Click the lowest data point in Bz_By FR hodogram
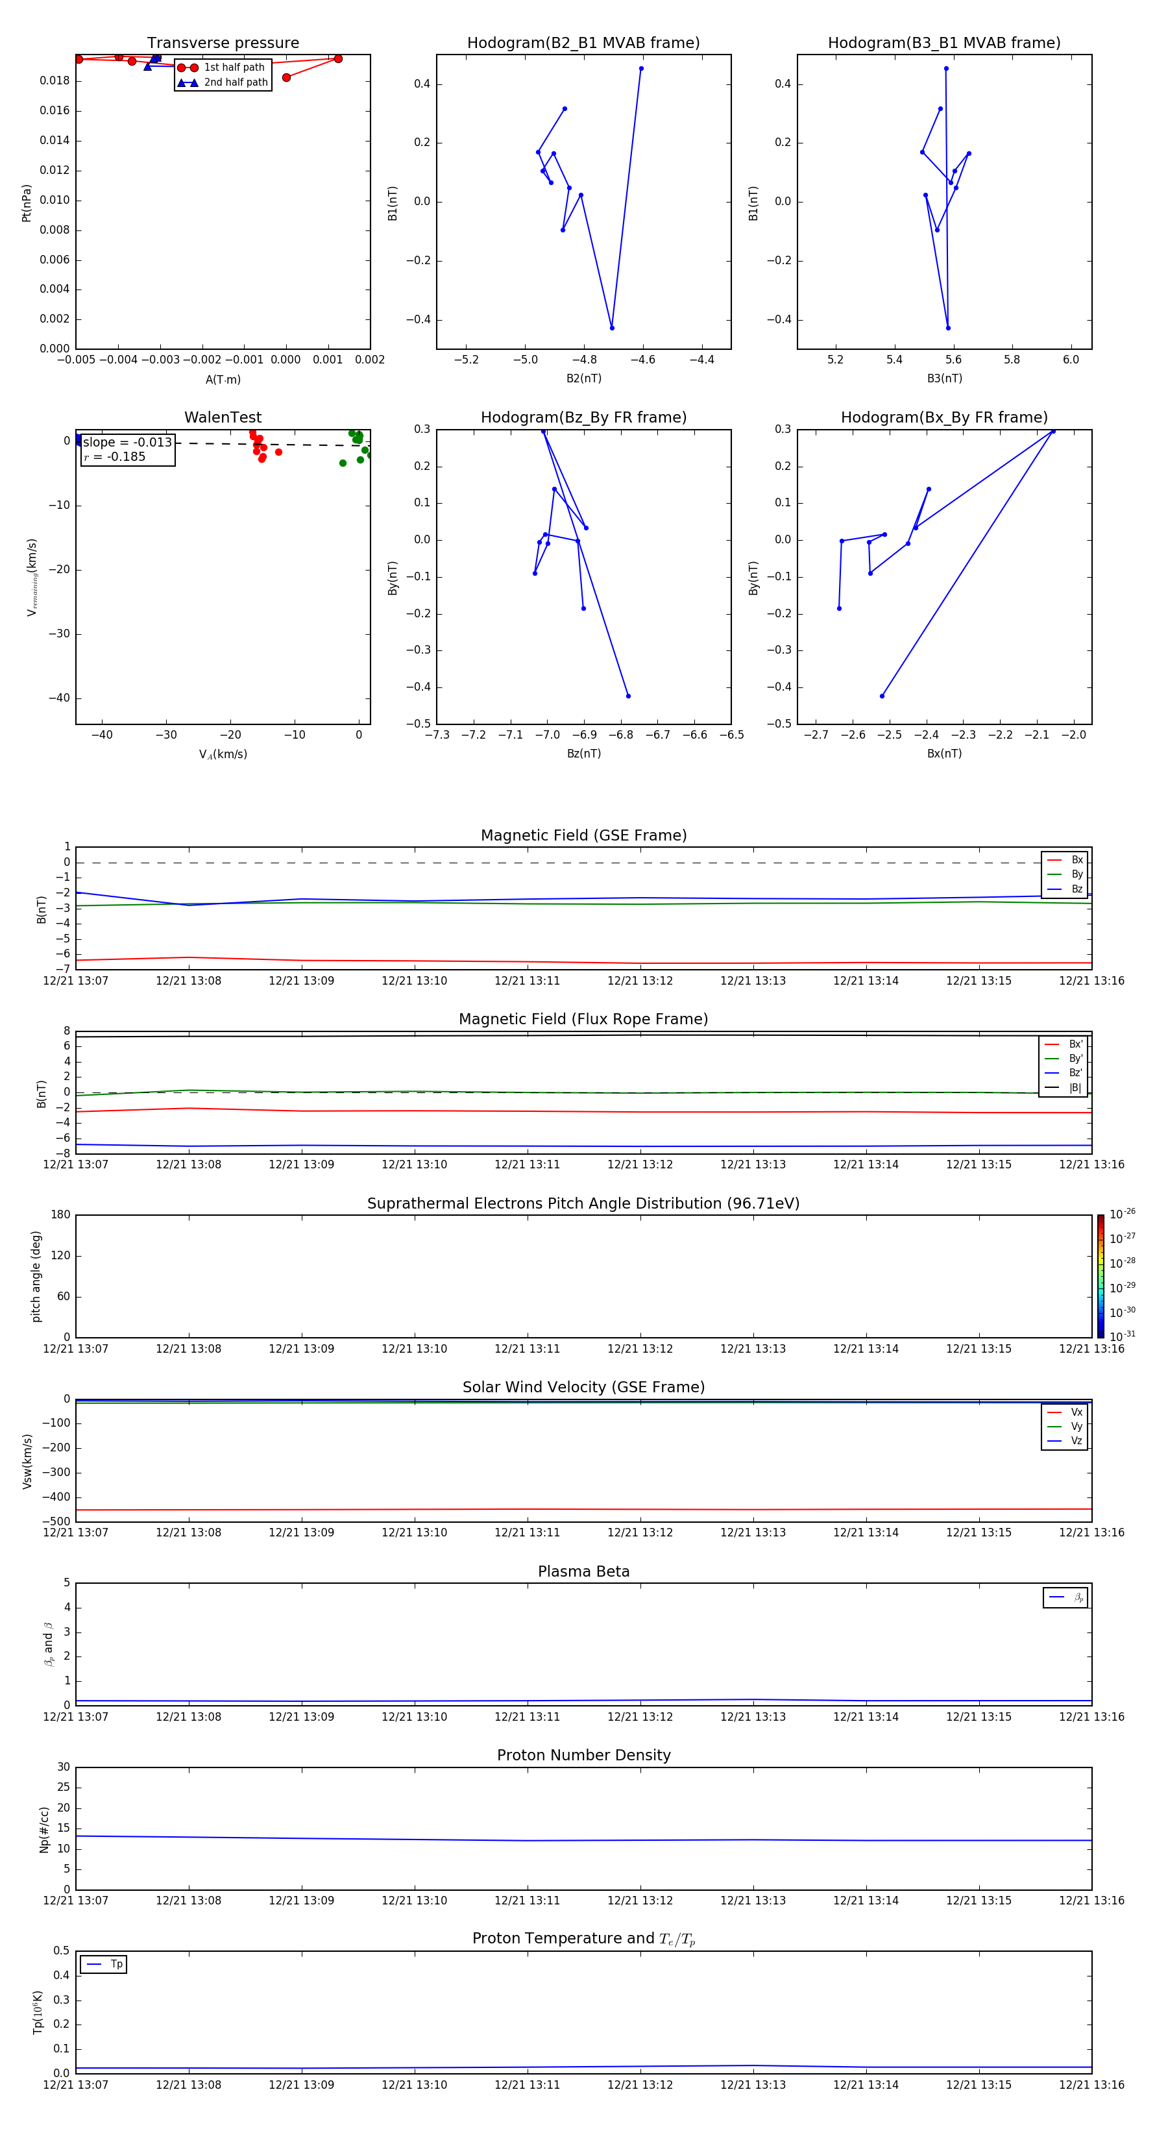This screenshot has width=1168, height=2142. [x=629, y=696]
